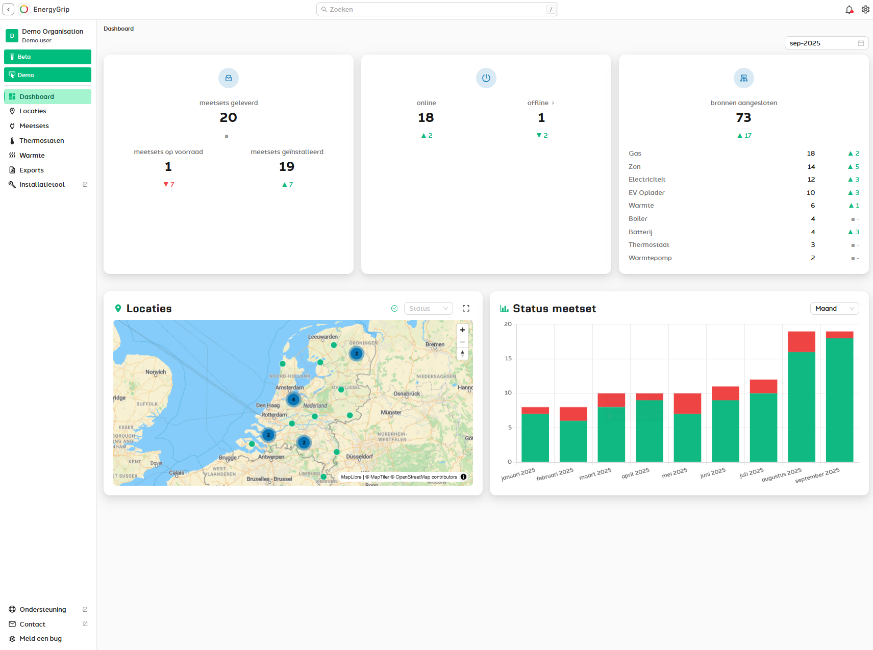Click the search field labeled Zoeken
The height and width of the screenshot is (650, 873).
[x=437, y=9]
